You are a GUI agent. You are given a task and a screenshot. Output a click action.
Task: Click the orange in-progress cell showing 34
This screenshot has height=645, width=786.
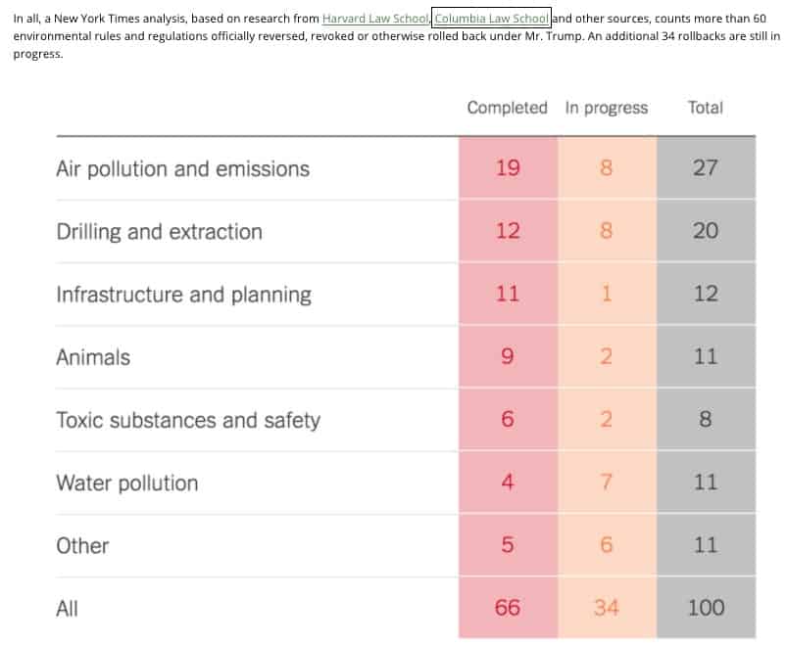point(606,608)
